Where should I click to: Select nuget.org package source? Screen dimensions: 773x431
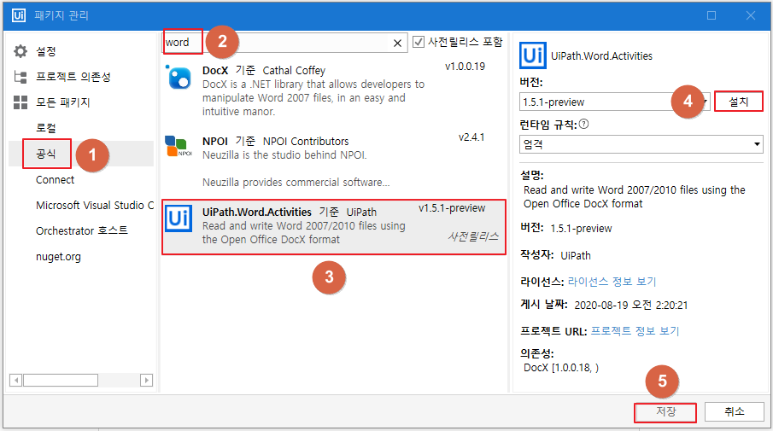pyautogui.click(x=58, y=257)
